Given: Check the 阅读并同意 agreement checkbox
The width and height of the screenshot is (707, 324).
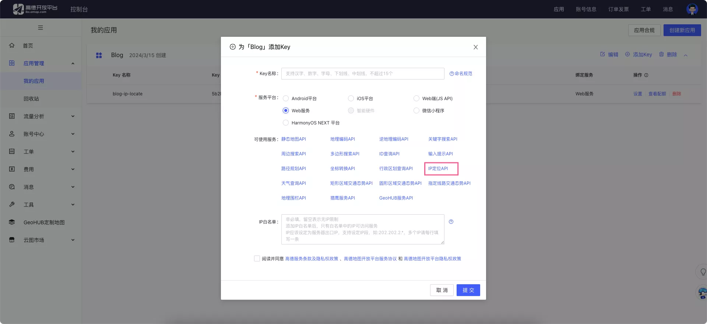Looking at the screenshot, I should (x=257, y=258).
